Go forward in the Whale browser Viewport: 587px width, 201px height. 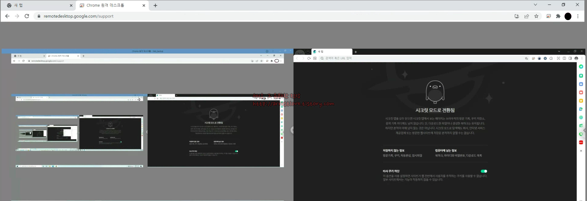tap(303, 58)
